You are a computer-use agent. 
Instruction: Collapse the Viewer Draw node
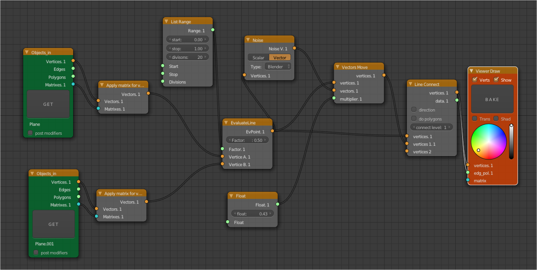point(471,71)
